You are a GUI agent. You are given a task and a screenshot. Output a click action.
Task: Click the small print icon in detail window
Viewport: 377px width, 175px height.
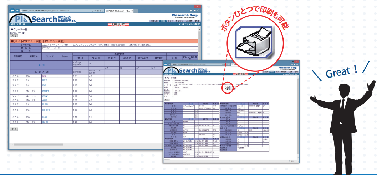227,88
